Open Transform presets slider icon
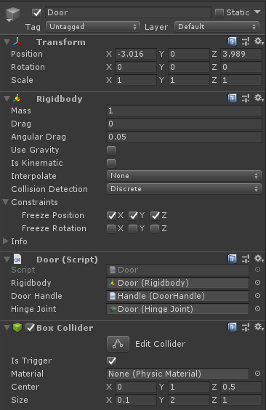The width and height of the screenshot is (266, 410). pyautogui.click(x=246, y=41)
